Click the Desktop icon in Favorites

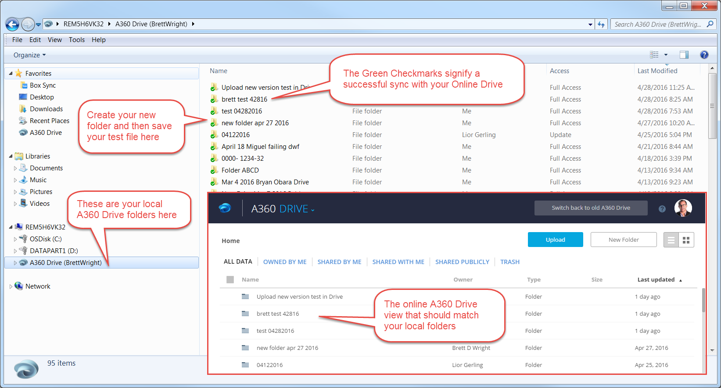[23, 97]
